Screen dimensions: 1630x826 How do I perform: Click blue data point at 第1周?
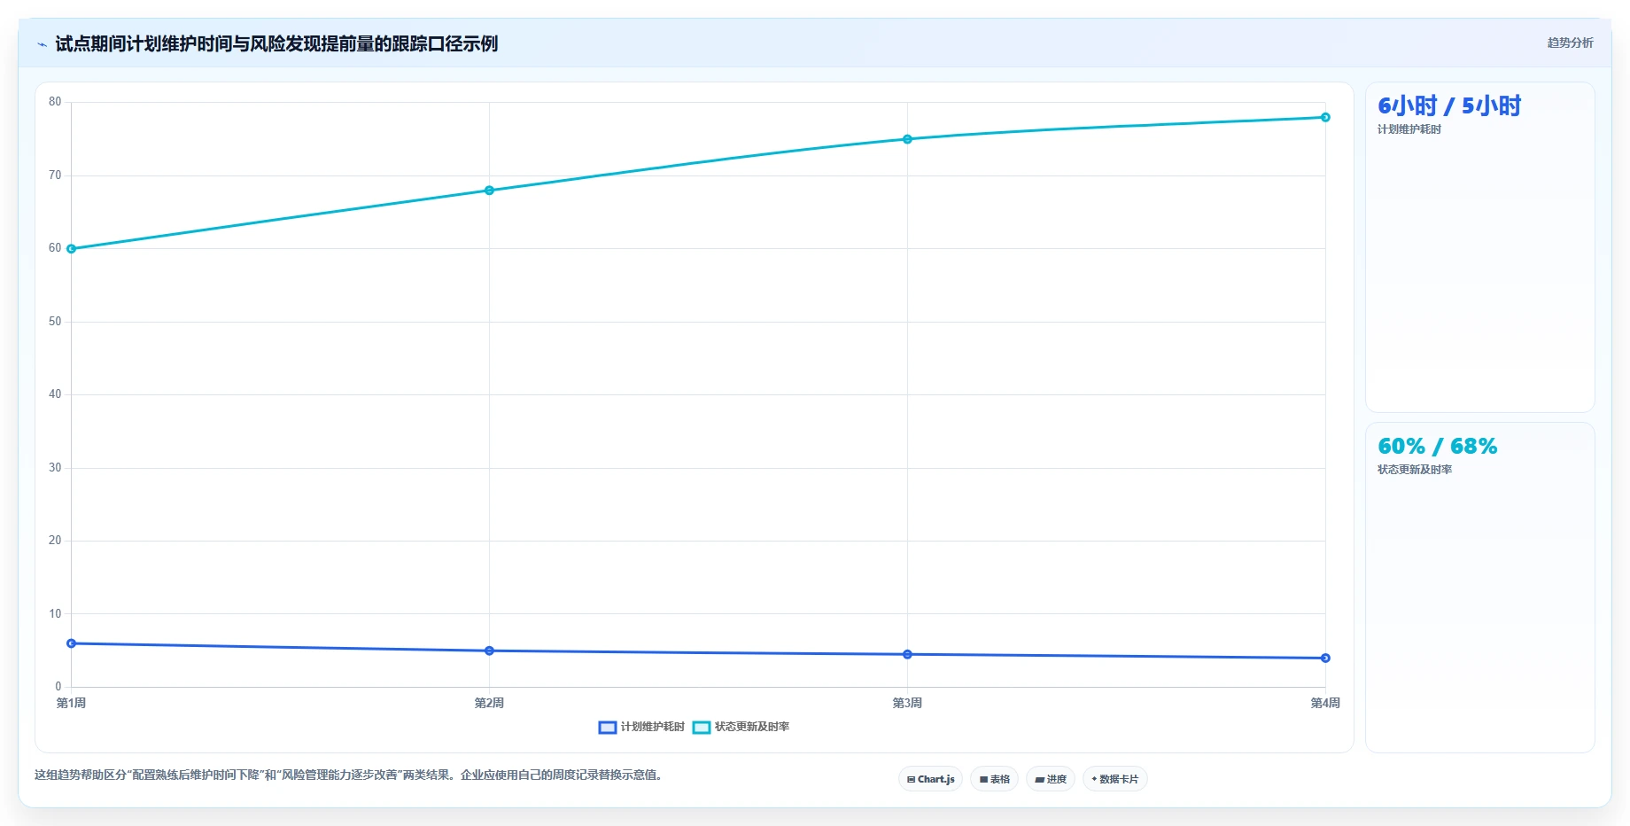(72, 643)
